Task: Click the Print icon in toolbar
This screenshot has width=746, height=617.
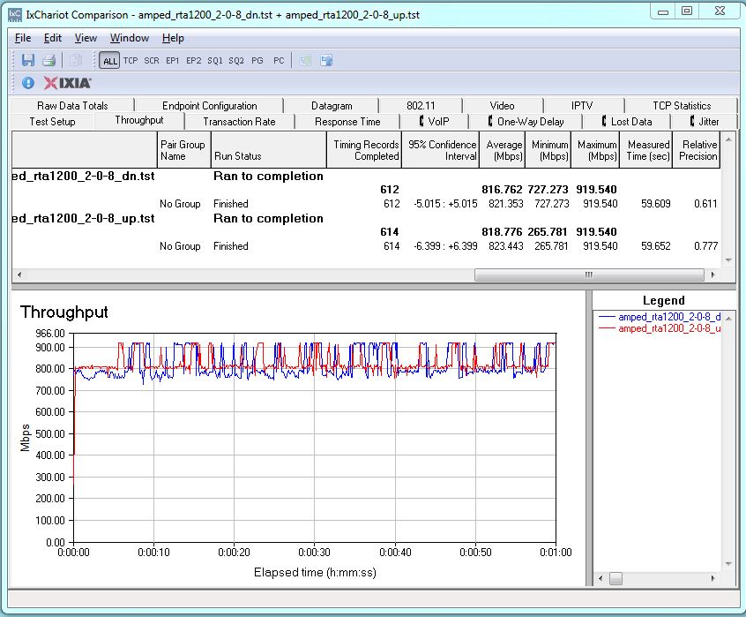Action: tap(49, 60)
